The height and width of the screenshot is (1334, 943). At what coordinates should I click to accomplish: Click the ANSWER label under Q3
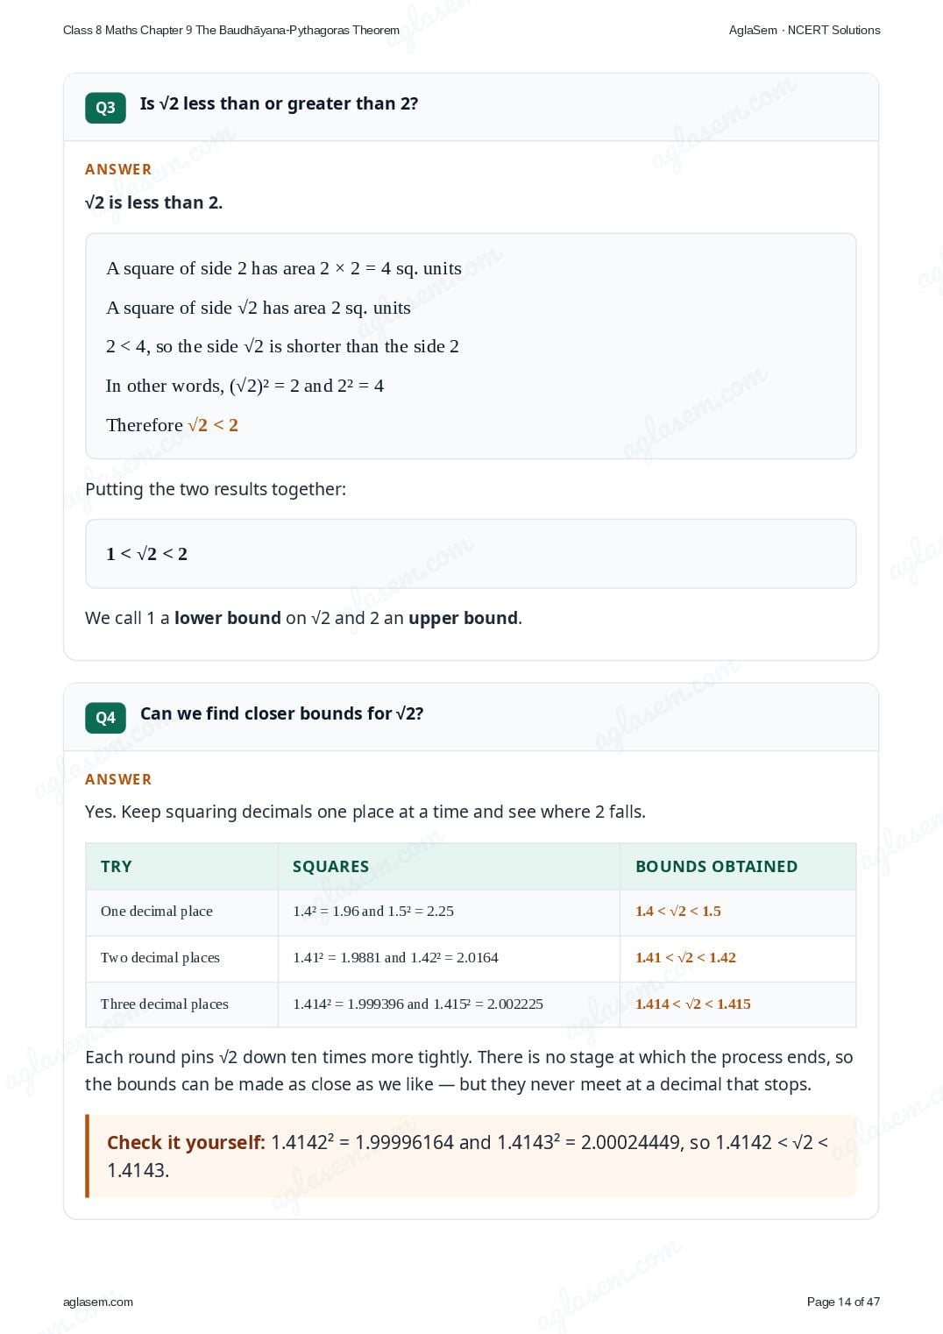click(118, 169)
